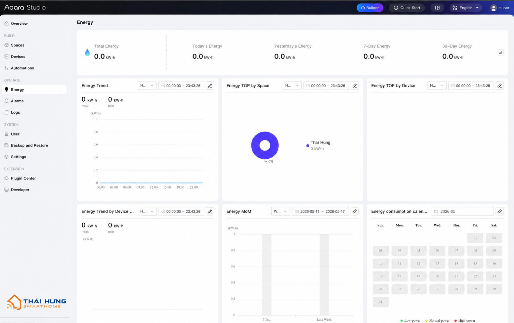This screenshot has width=514, height=323.
Task: Select Energy in the sidebar
Action: click(x=34, y=90)
